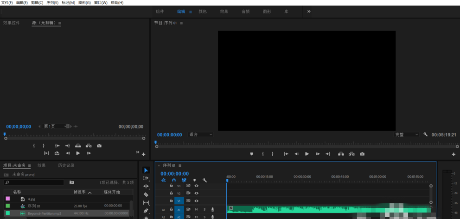Viewport: 460px width, 219px height.
Task: Toggle lock on track V2
Action: point(171,193)
